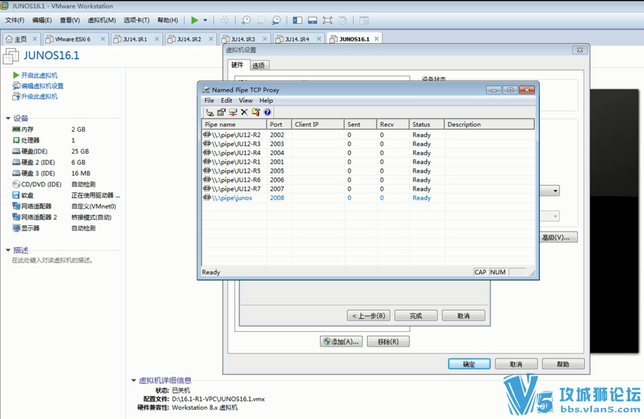Open the Edit menu in Named Pipe TCP Proxy

(x=226, y=101)
